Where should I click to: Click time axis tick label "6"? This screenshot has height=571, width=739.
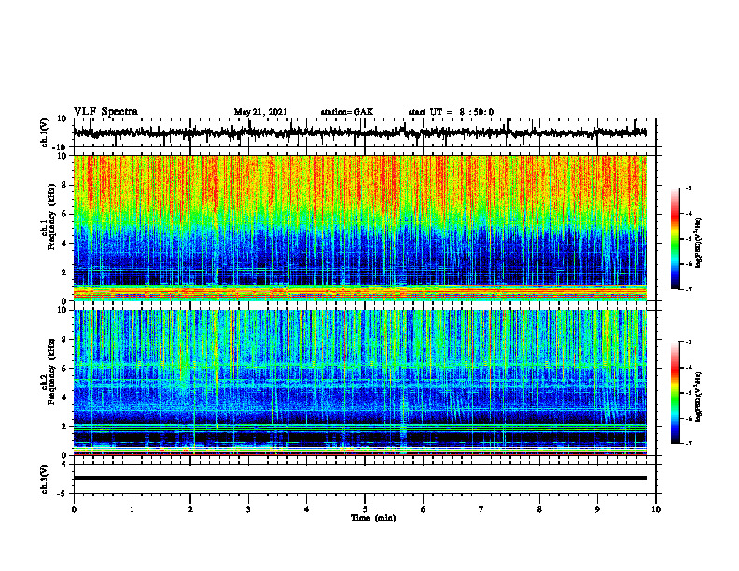pyautogui.click(x=424, y=509)
